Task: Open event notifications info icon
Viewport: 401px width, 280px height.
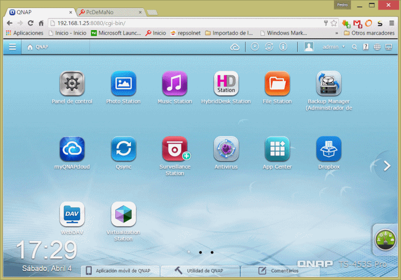Action: (x=283, y=47)
